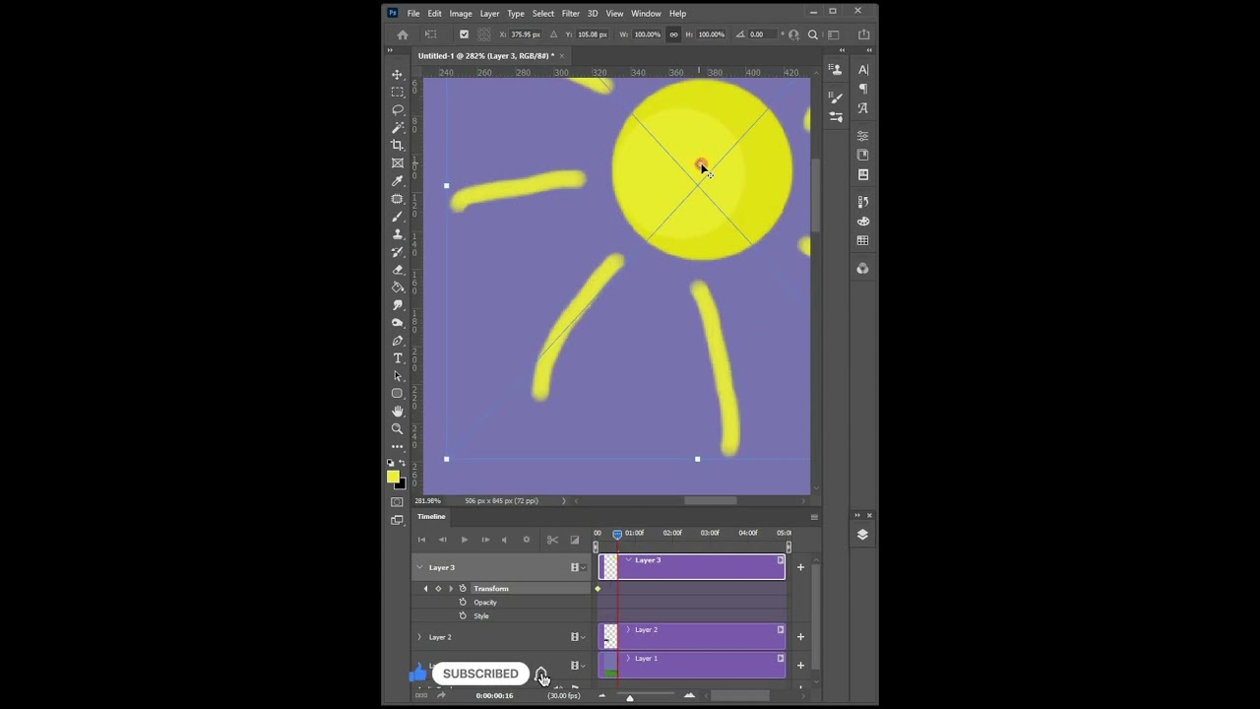Click relative positioning triangle icon
Screen dimensions: 1260x709
tap(553, 34)
